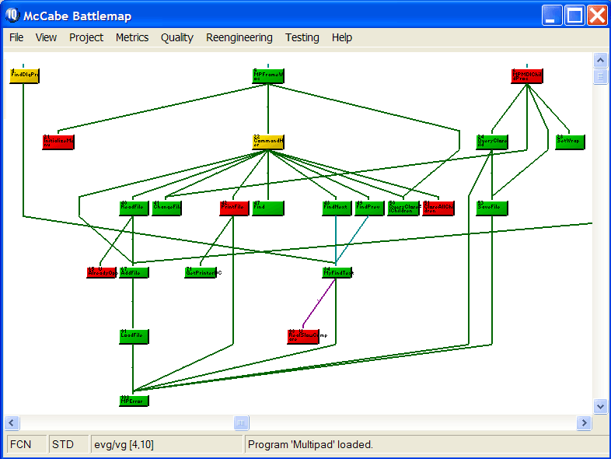
Task: Select the green LoadFile node
Action: [134, 337]
